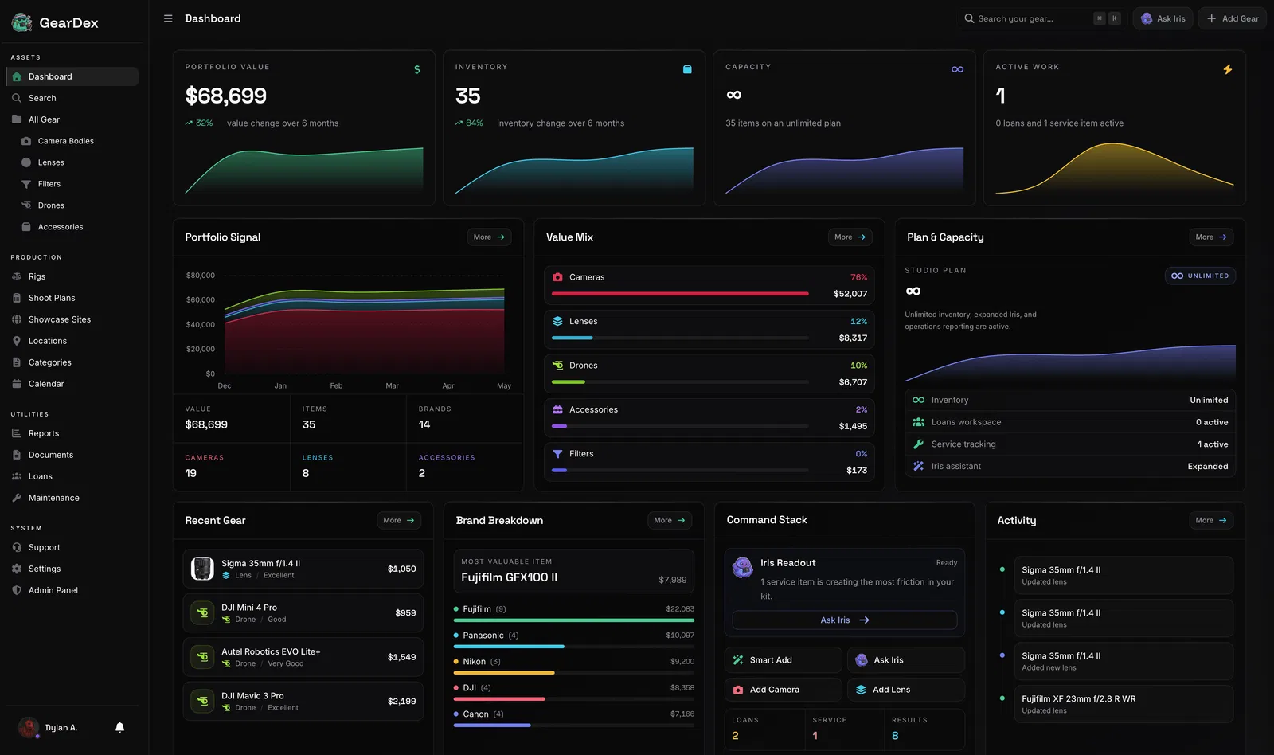The width and height of the screenshot is (1274, 755).
Task: Click the wrench icon beside Service tracking
Action: point(918,444)
